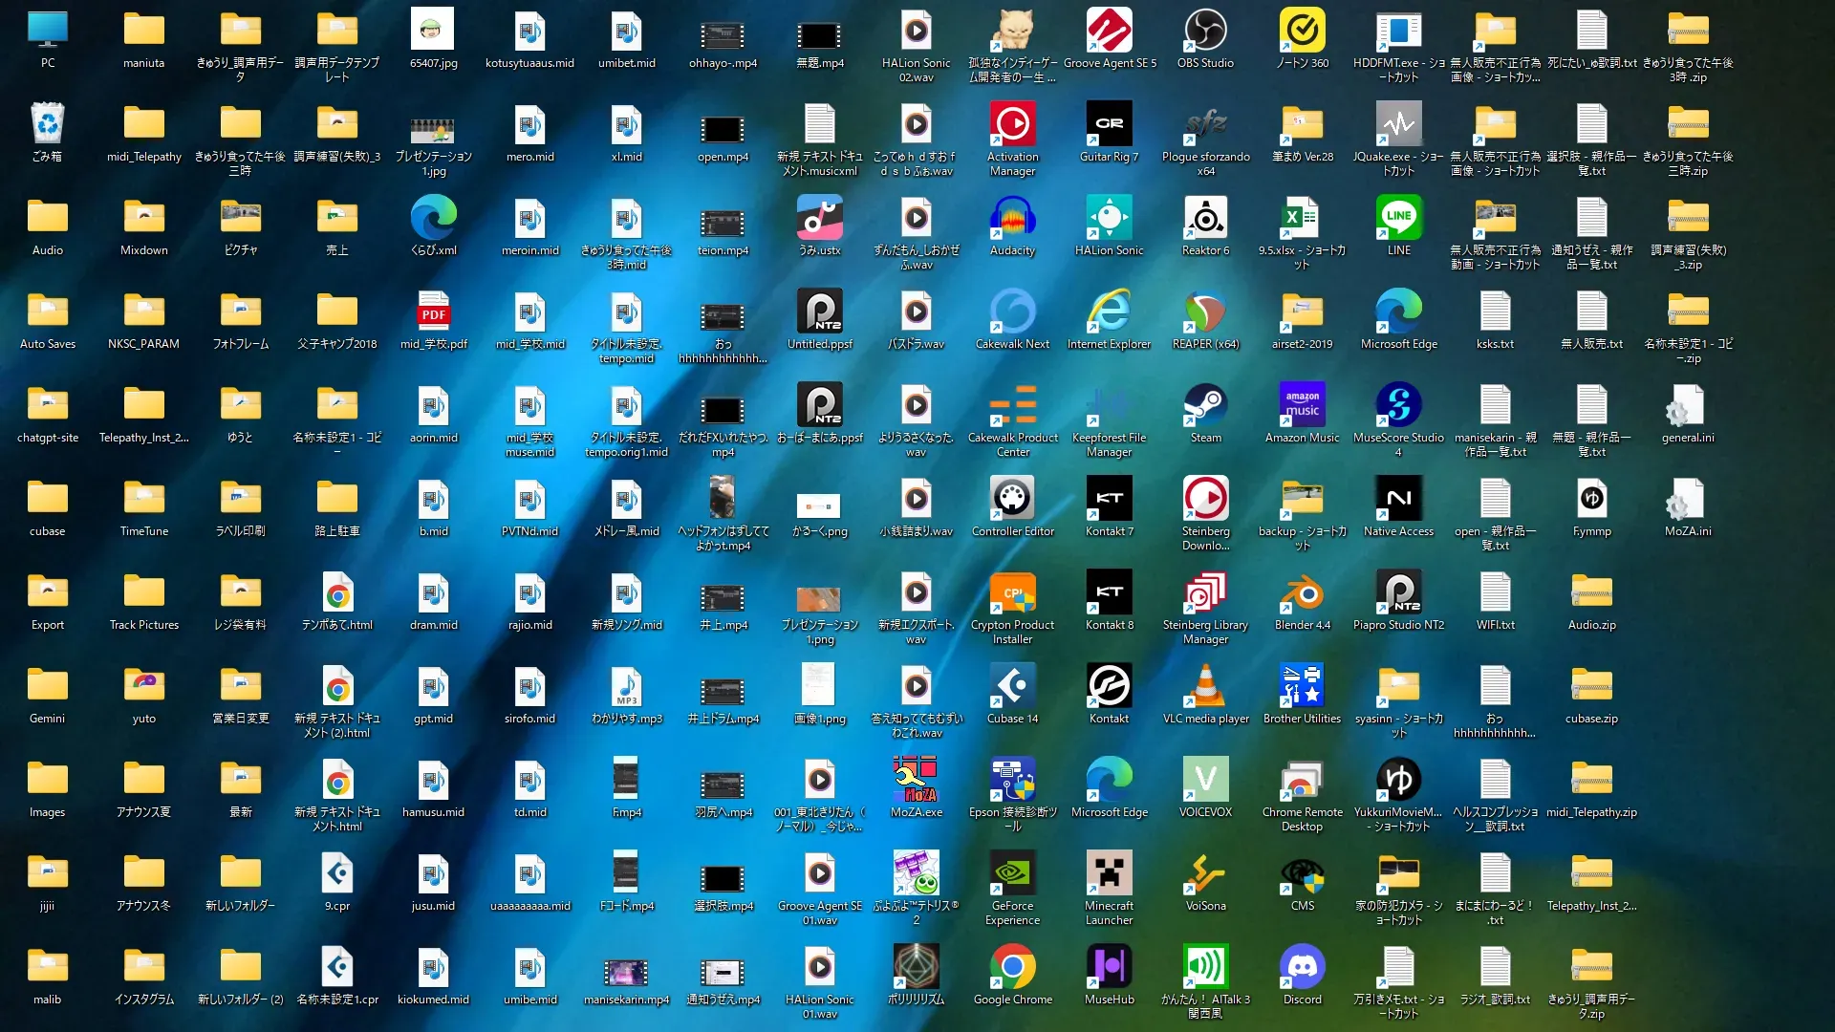This screenshot has width=1835, height=1032.
Task: Click the VLC media player icon
Action: point(1205,687)
